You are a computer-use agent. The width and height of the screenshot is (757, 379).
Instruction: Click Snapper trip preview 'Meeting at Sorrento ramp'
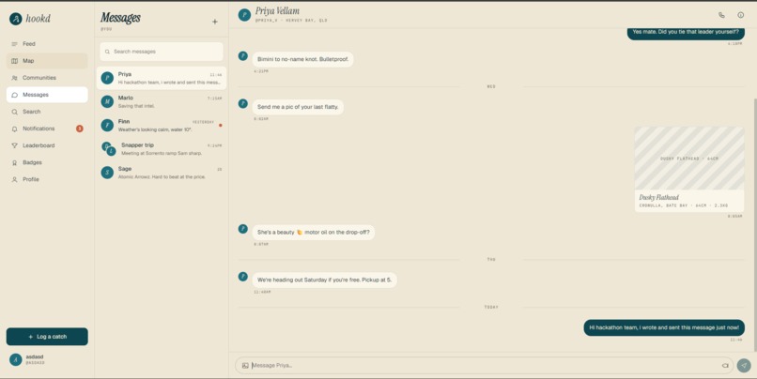point(162,153)
